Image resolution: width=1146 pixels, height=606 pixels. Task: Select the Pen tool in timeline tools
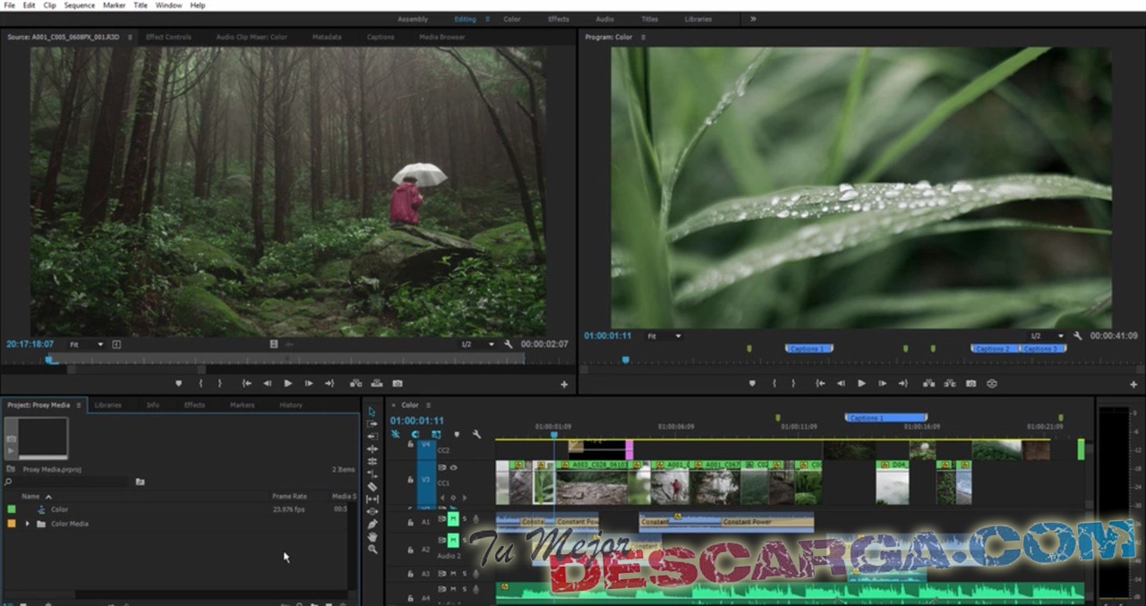click(x=372, y=524)
